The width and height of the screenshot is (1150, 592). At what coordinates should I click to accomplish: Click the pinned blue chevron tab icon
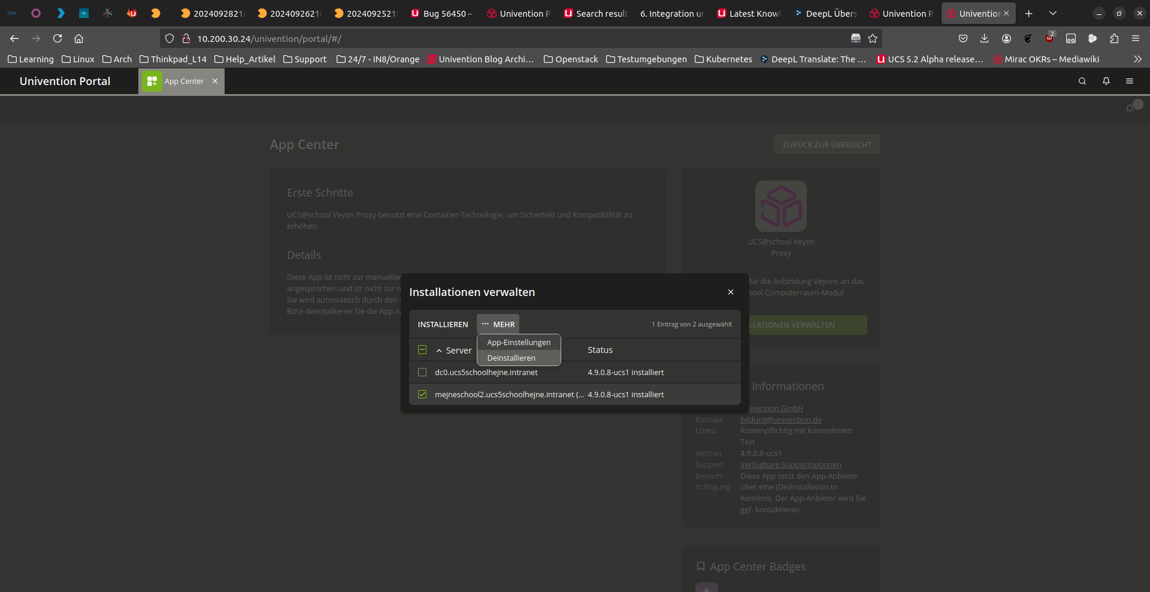(x=60, y=13)
